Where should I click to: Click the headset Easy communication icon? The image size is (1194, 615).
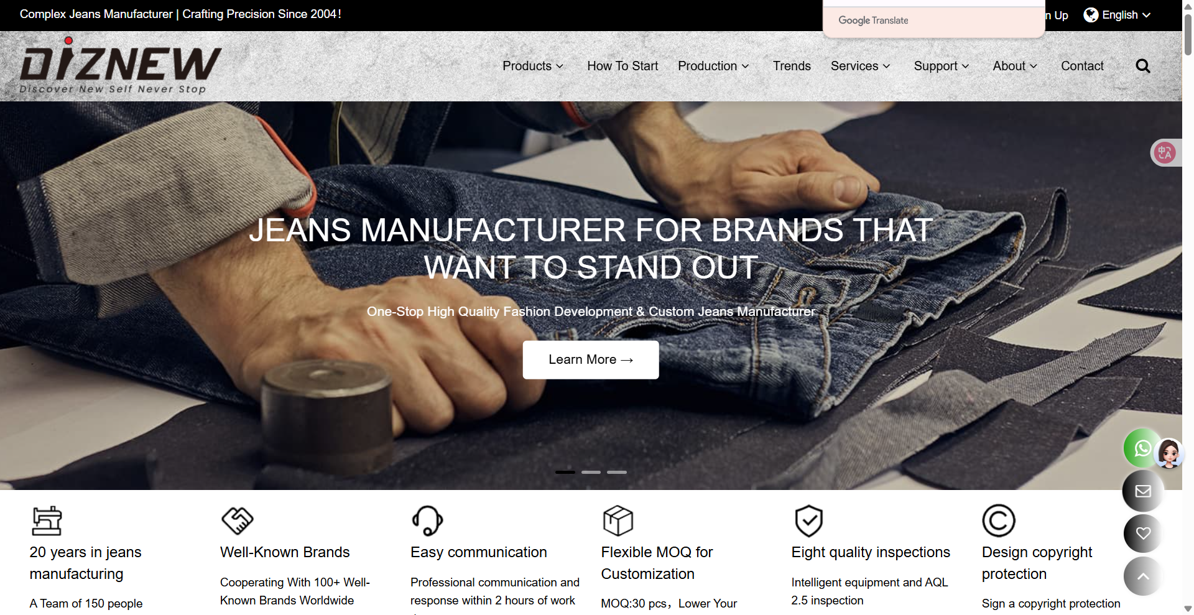(427, 520)
